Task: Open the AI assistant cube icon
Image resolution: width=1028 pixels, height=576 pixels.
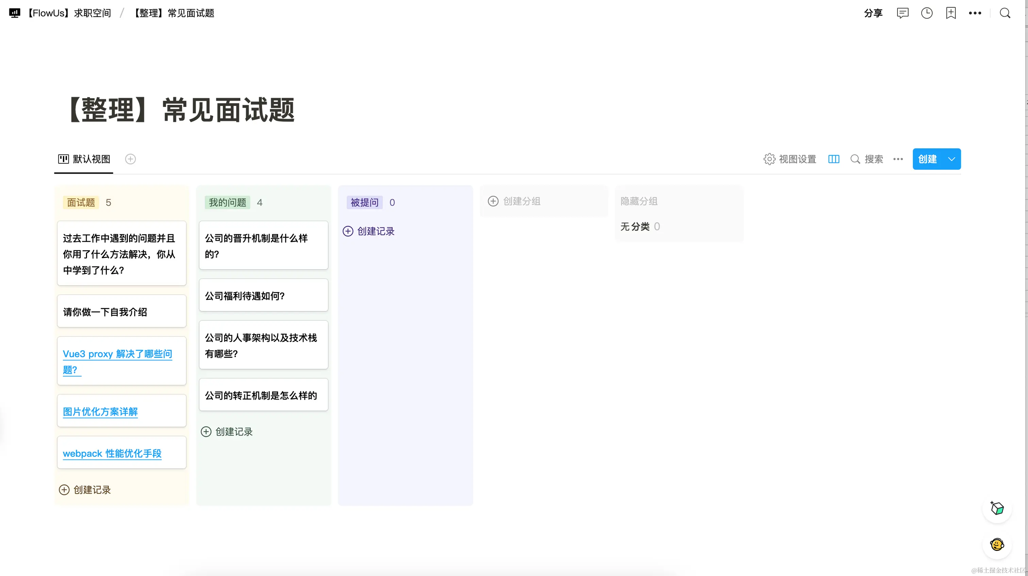Action: 997,508
